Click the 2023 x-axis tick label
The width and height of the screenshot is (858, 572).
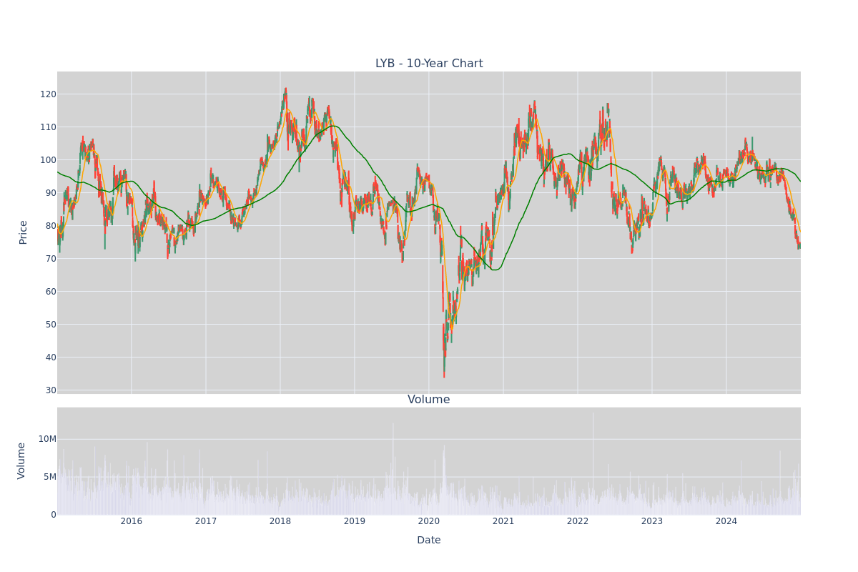[x=652, y=521]
